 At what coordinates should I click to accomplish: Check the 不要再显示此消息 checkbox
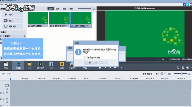[85, 57]
